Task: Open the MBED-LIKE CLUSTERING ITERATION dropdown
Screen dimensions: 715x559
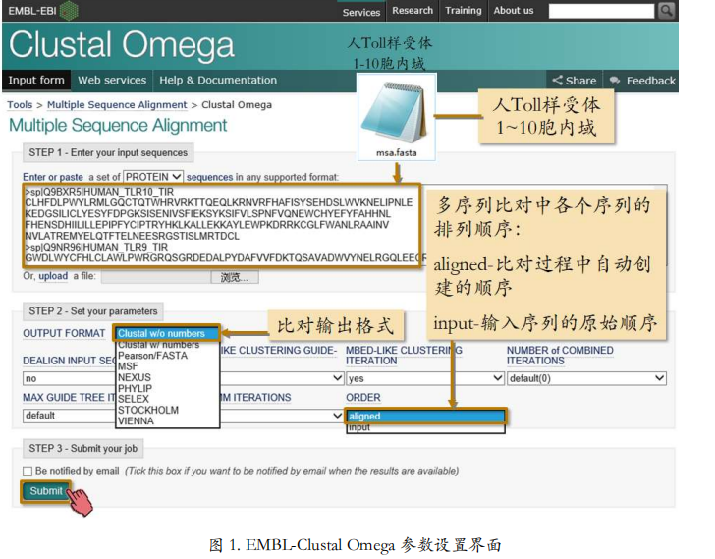Action: tap(425, 378)
